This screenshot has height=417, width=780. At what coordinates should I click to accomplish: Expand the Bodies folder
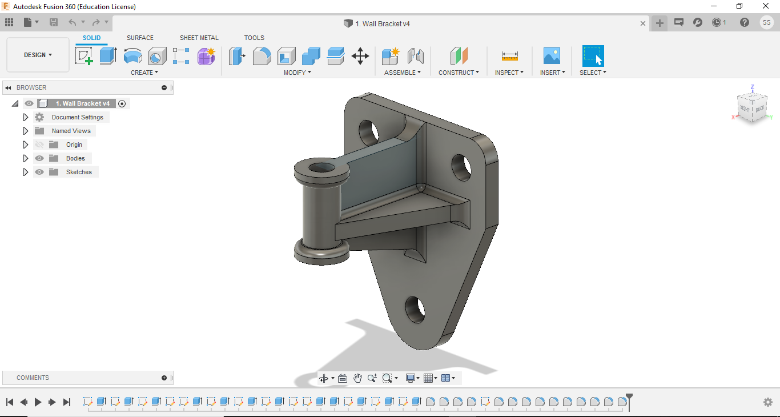[x=25, y=158]
